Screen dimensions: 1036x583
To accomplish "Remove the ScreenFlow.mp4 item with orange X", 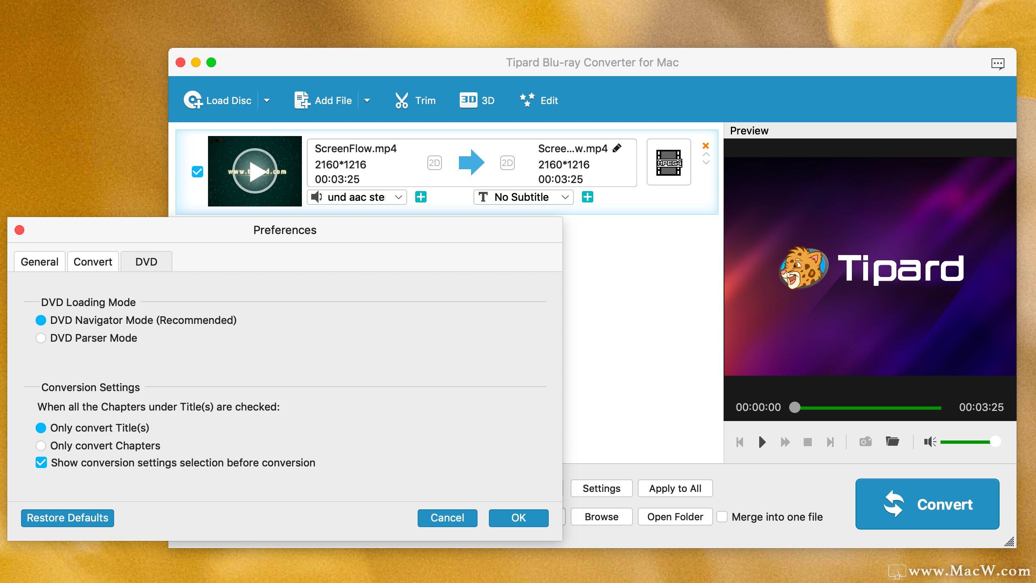I will [706, 146].
